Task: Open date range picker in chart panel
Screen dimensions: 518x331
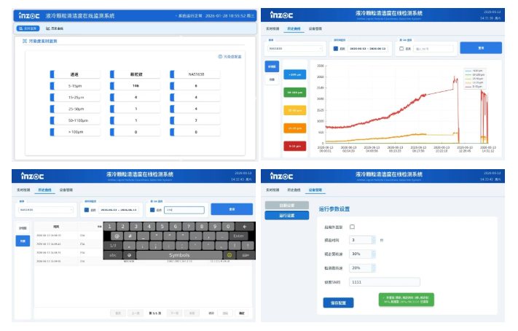Action: pos(367,49)
